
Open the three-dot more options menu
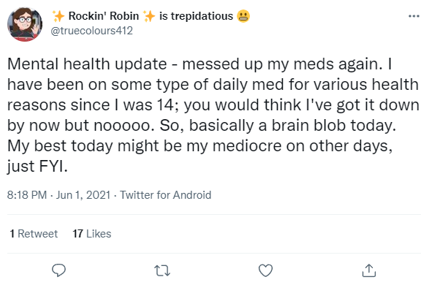tap(414, 16)
